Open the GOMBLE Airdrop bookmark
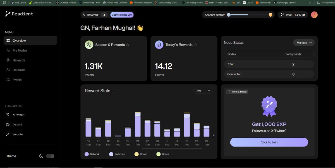This screenshot has width=335, height=168. pyautogui.click(x=66, y=3)
